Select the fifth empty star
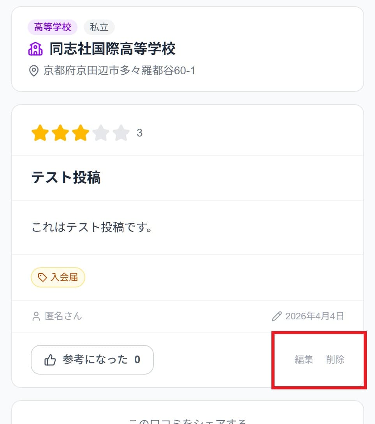This screenshot has width=375, height=424. tap(121, 133)
